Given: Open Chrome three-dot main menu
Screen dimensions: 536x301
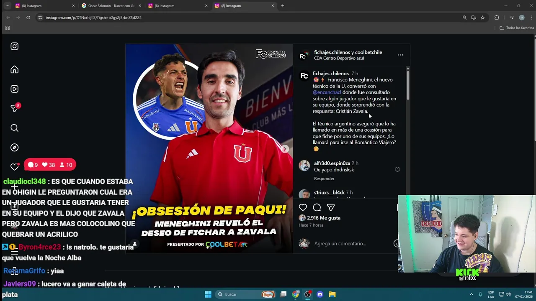Looking at the screenshot, I should pyautogui.click(x=532, y=18).
